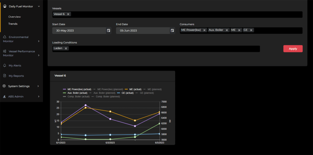The width and height of the screenshot is (313, 155).
Task: Click the System Settings gear icon
Action: [x=4, y=86]
